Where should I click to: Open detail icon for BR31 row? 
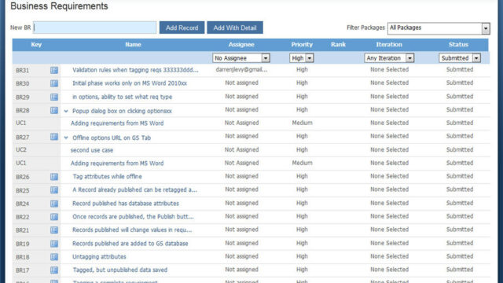click(x=54, y=70)
